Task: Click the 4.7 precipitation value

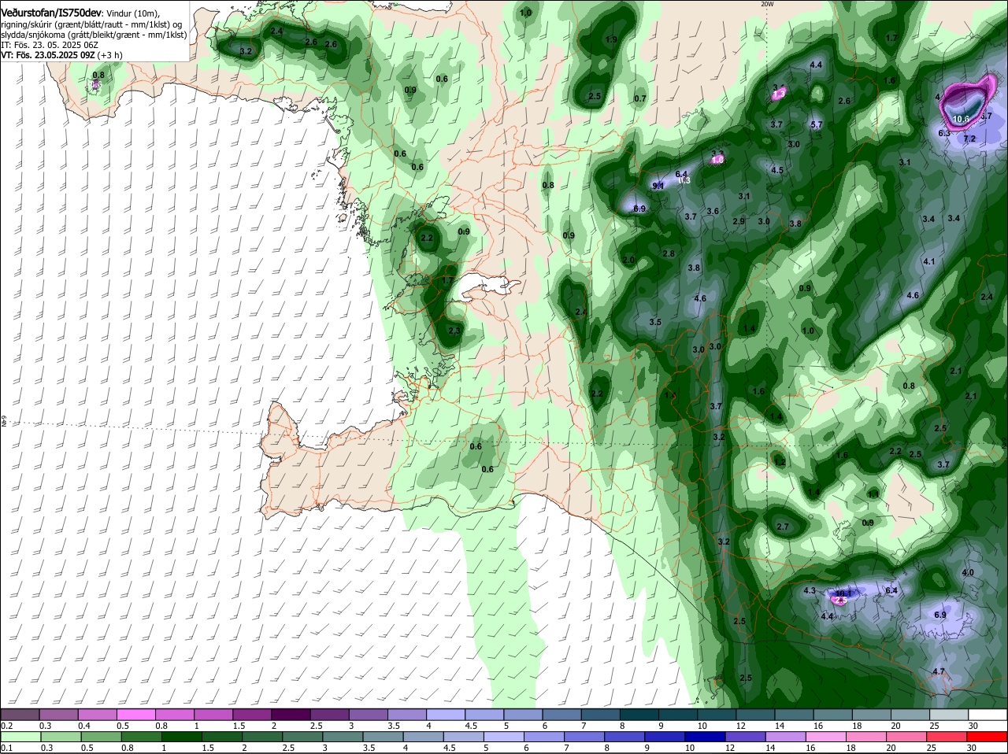Action: (938, 671)
